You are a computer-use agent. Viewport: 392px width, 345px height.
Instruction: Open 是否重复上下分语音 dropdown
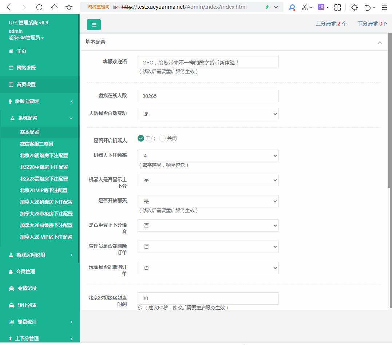coord(208,226)
